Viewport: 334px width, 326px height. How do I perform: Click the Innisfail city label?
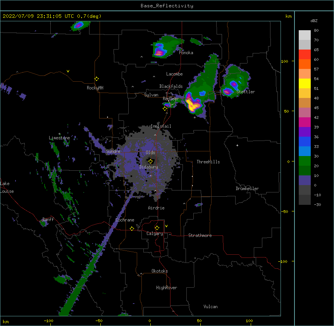point(161,126)
